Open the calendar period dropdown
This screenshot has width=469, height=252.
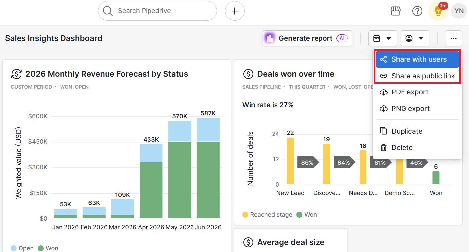tap(382, 38)
